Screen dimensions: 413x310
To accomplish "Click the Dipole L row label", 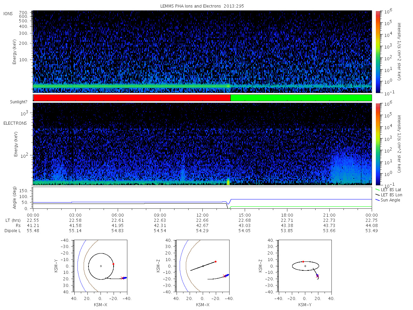I will click(x=12, y=231).
